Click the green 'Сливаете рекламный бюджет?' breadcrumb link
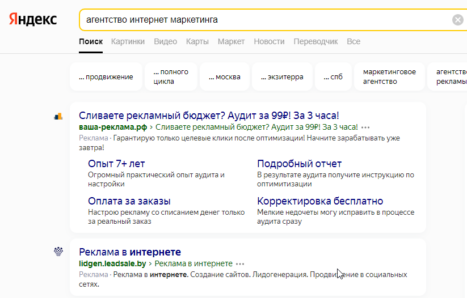467x298 pixels. point(256,127)
